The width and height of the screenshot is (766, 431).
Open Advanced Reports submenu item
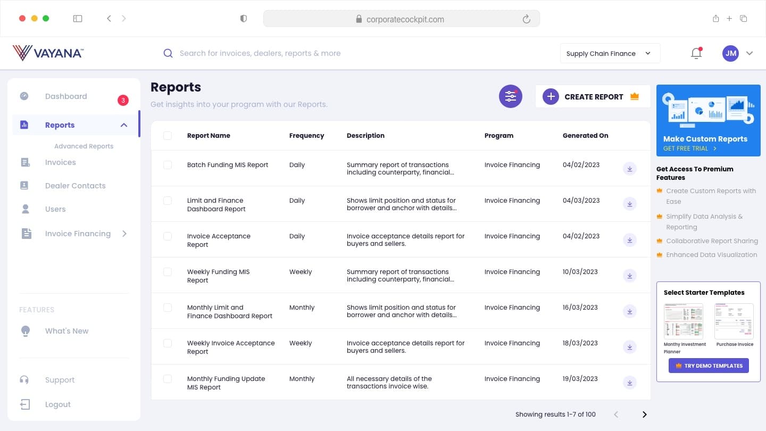point(84,146)
